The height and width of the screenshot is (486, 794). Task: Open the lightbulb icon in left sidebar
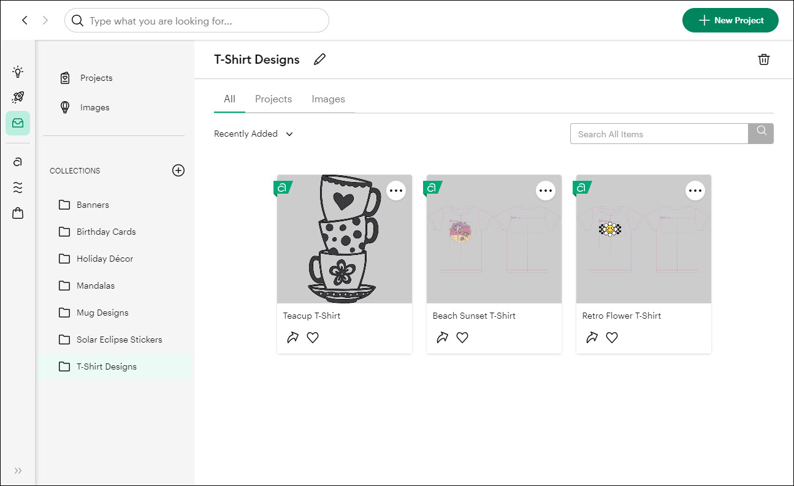click(x=18, y=72)
